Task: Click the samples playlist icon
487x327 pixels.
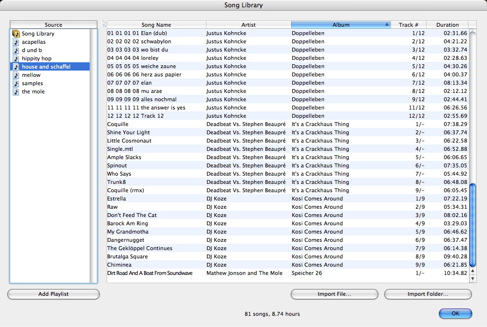Action: coord(15,83)
